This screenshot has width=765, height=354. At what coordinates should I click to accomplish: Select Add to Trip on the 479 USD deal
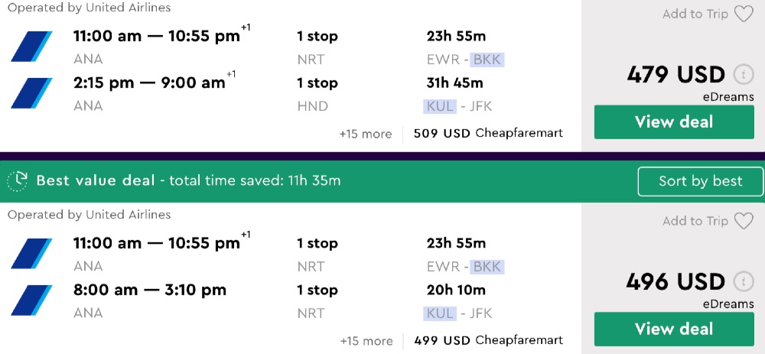695,14
